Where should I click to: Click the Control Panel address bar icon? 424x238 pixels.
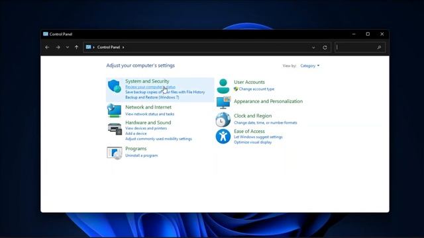pos(88,47)
